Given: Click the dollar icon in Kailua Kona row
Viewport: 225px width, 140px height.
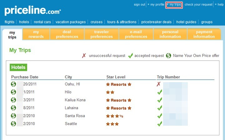Looking at the screenshot, I should pos(13,100).
